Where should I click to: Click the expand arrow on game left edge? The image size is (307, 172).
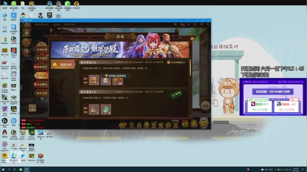pos(21,88)
